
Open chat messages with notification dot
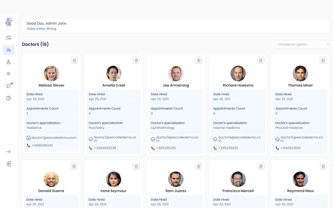(9, 86)
